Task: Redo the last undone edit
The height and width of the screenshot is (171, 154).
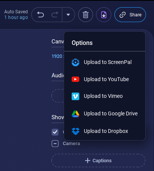Action: click(x=55, y=15)
